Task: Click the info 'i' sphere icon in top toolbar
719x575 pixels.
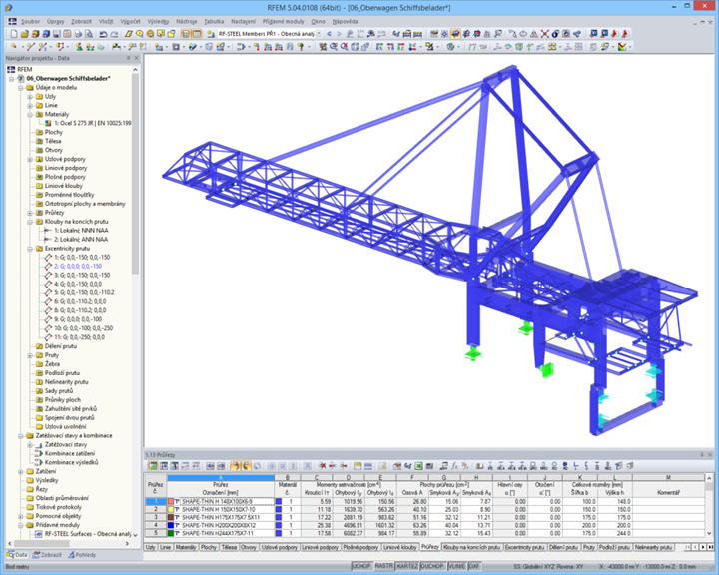Action: [x=556, y=34]
